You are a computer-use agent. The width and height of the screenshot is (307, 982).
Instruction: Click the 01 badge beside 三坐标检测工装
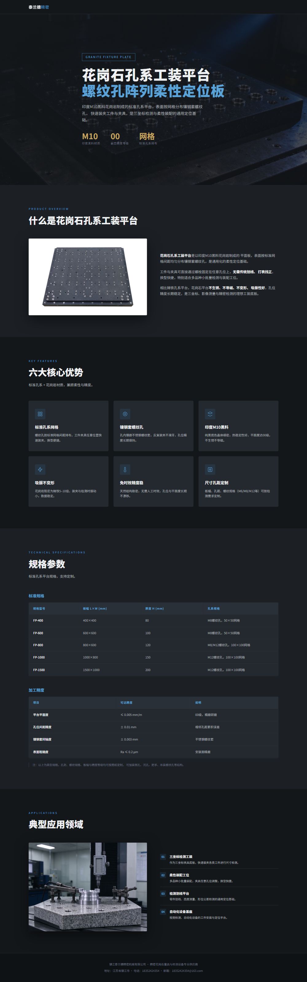coord(163,857)
